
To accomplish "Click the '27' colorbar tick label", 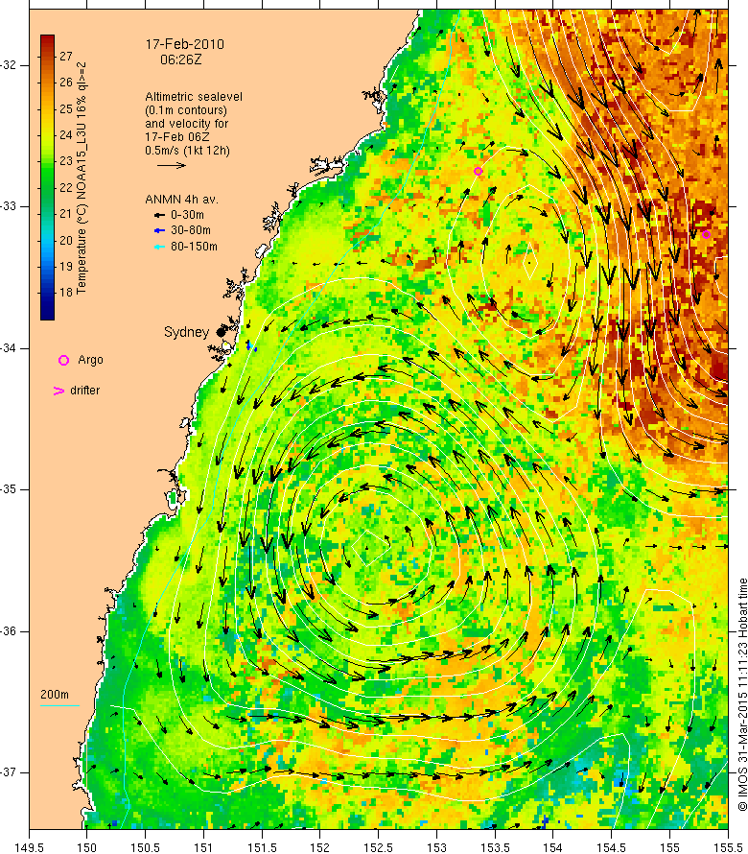I will [66, 56].
